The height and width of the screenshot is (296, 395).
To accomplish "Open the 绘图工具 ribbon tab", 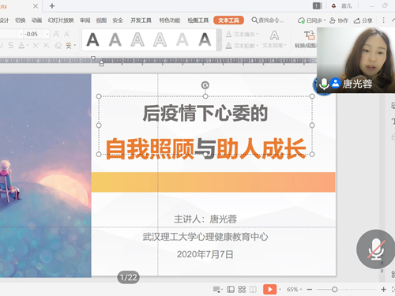I will (x=198, y=21).
